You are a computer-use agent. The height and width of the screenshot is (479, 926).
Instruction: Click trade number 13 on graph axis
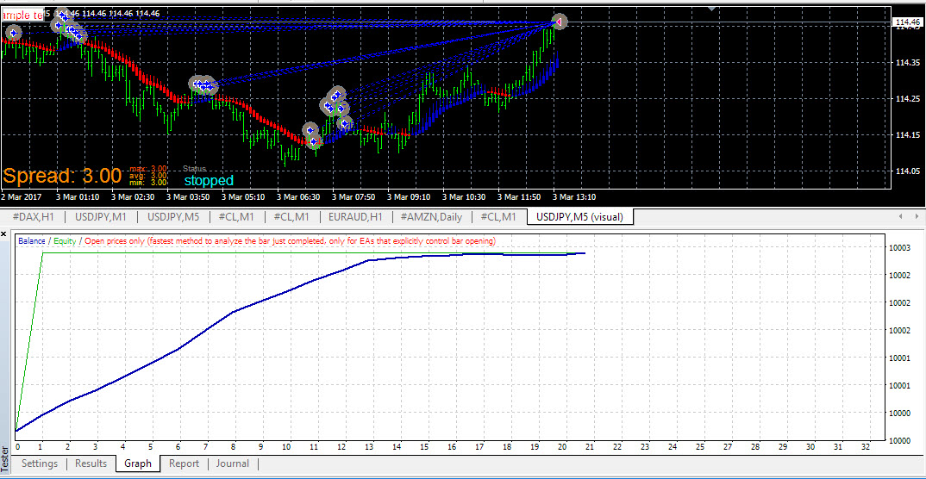(370, 446)
